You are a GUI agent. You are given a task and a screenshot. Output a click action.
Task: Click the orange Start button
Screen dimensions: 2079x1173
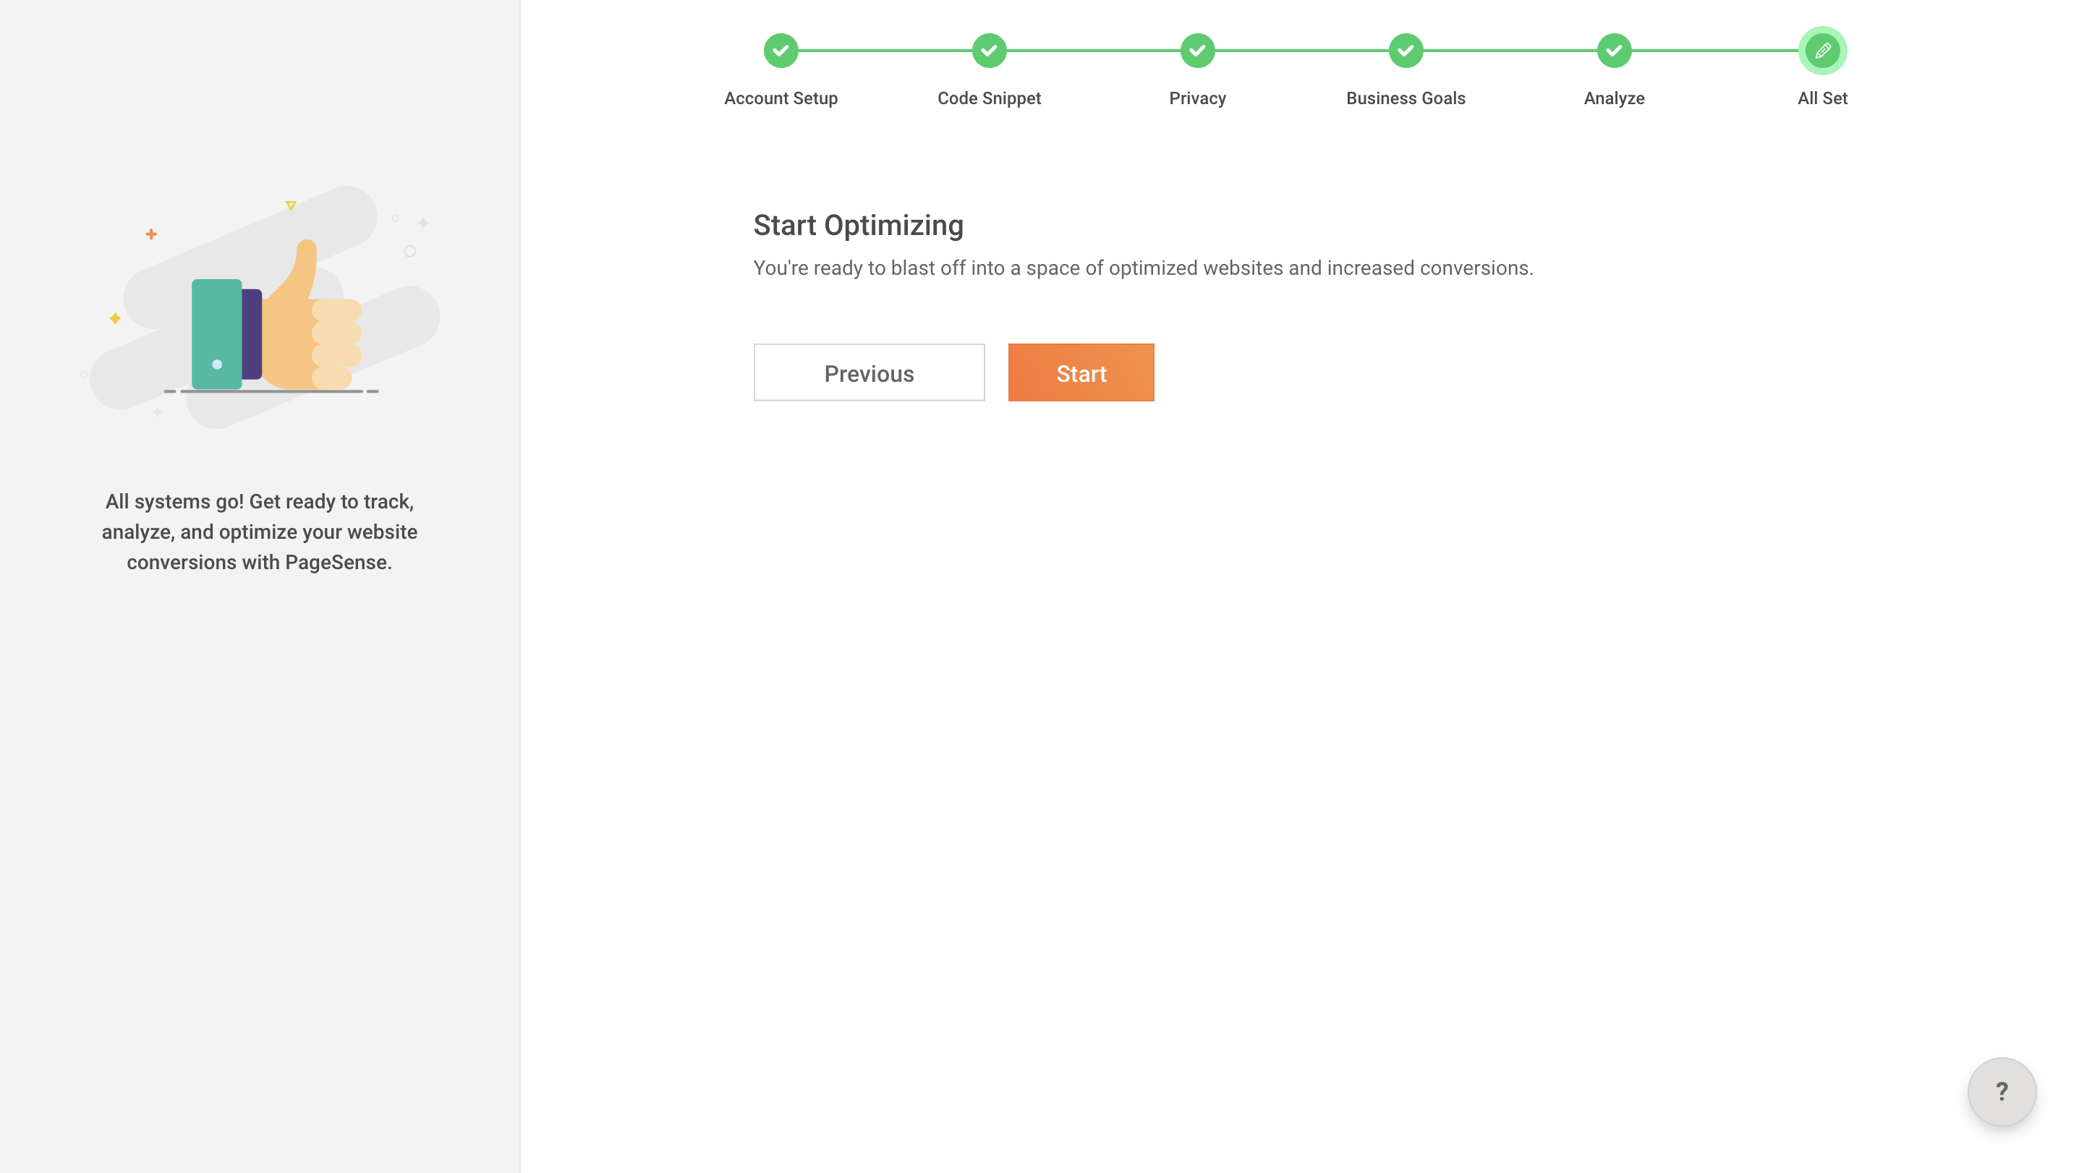click(x=1081, y=372)
